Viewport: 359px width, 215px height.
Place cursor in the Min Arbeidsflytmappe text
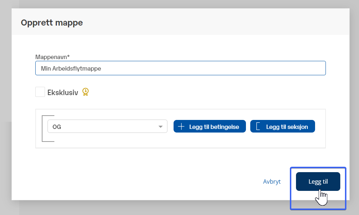(71, 68)
